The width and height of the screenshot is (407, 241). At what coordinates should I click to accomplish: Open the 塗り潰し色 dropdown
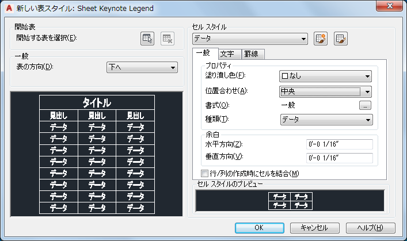(325, 76)
